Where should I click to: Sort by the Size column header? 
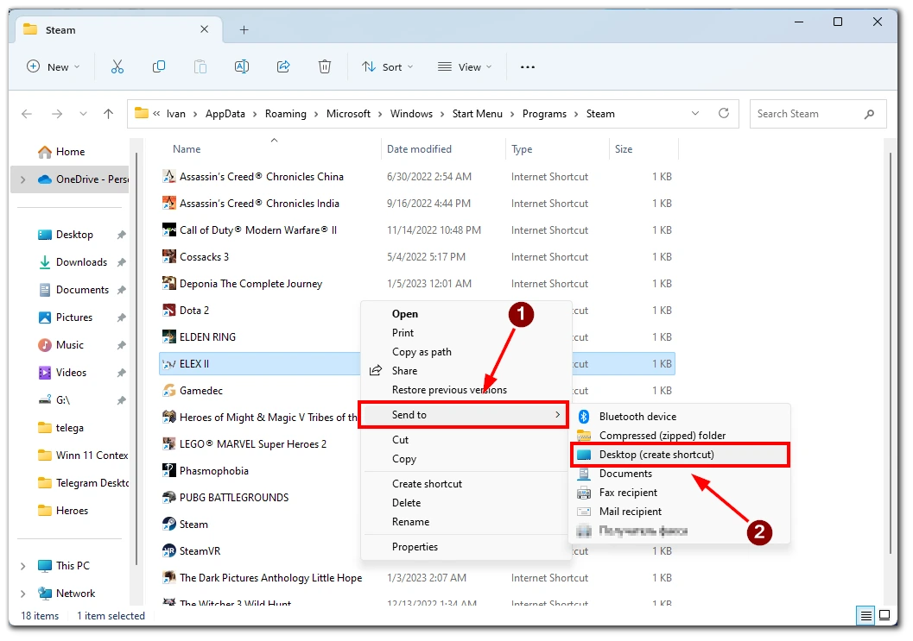click(624, 149)
